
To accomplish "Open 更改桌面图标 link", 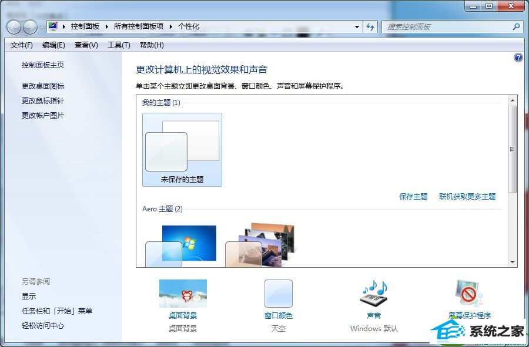I will [43, 86].
